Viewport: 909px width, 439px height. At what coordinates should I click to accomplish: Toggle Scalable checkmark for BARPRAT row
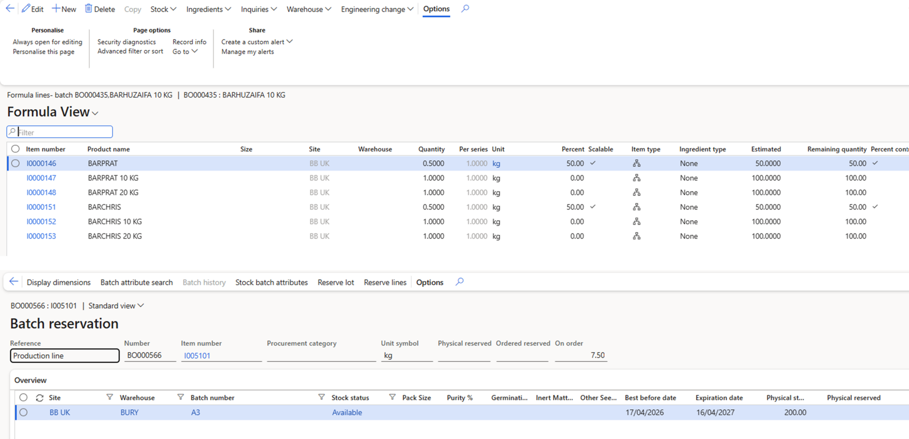[x=593, y=163]
